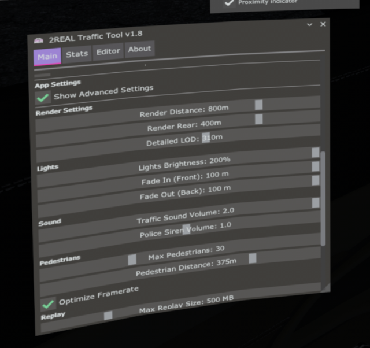The width and height of the screenshot is (370, 348).
Task: Click the Render Settings section label
Action: click(64, 110)
